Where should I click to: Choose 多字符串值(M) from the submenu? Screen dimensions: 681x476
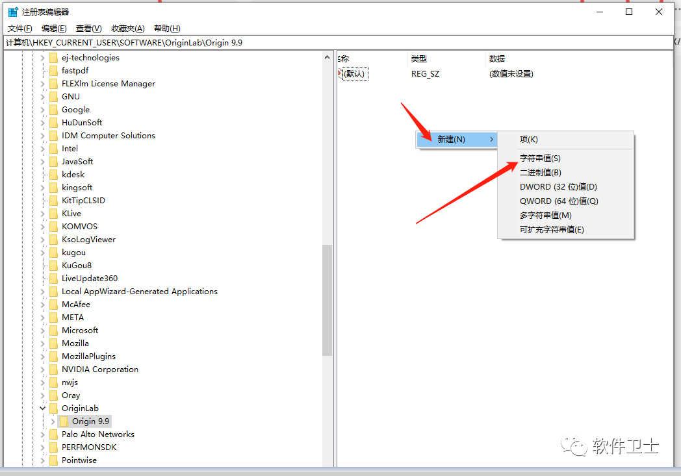coord(546,215)
